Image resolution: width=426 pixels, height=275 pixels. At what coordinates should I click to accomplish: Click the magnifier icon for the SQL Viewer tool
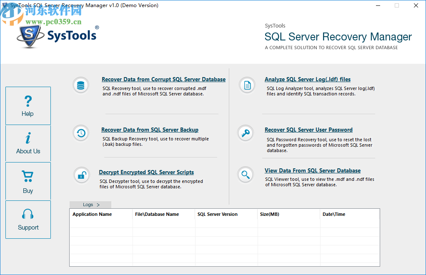tap(246, 175)
